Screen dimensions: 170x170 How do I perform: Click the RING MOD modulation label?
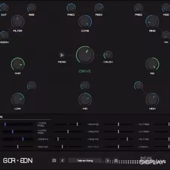click(x=93, y=124)
